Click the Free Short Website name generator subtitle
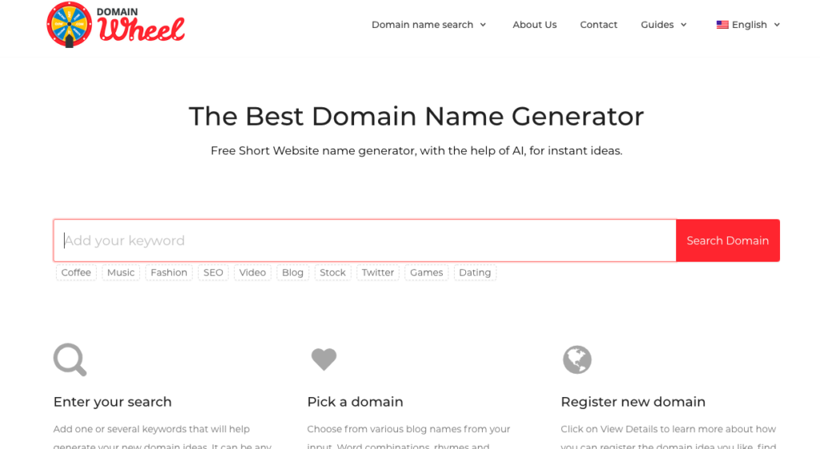This screenshot has height=449, width=820. pos(416,150)
